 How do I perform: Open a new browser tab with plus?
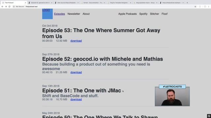click(187, 3)
